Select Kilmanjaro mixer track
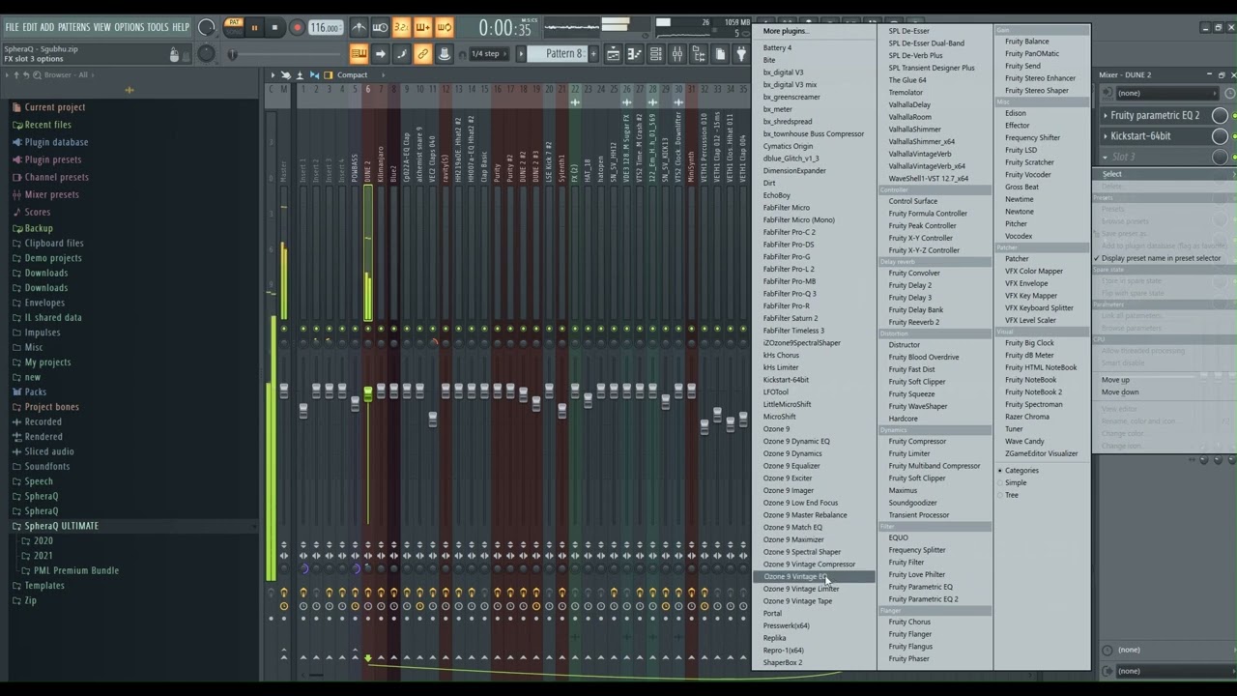 coord(381,164)
